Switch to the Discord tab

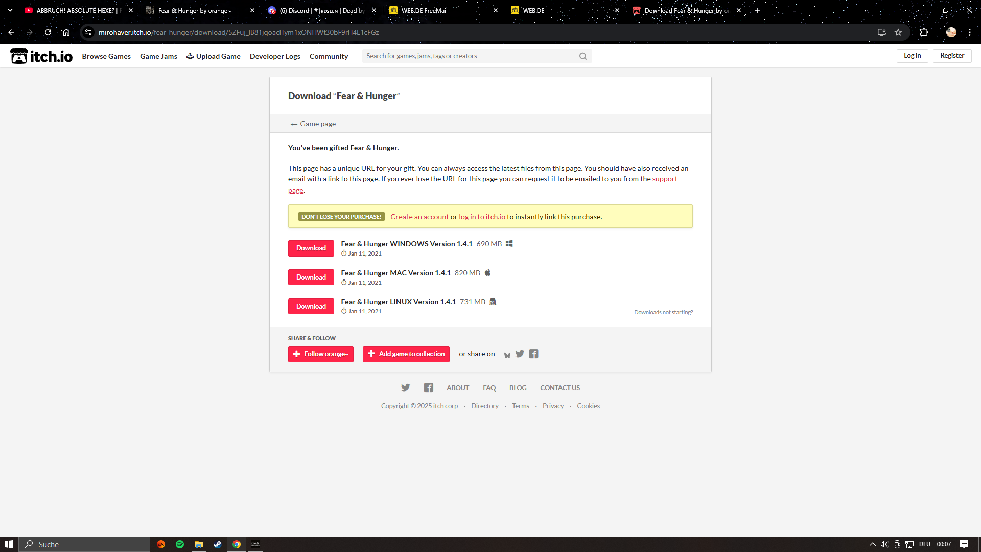tap(322, 10)
